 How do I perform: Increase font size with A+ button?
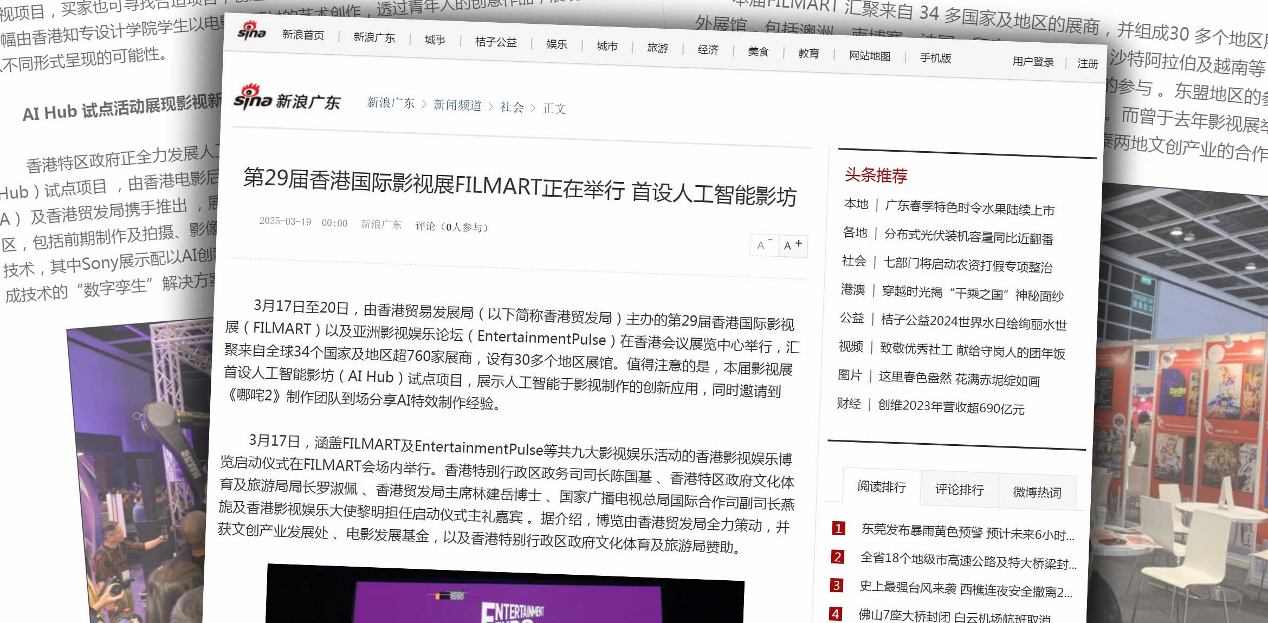[x=793, y=245]
